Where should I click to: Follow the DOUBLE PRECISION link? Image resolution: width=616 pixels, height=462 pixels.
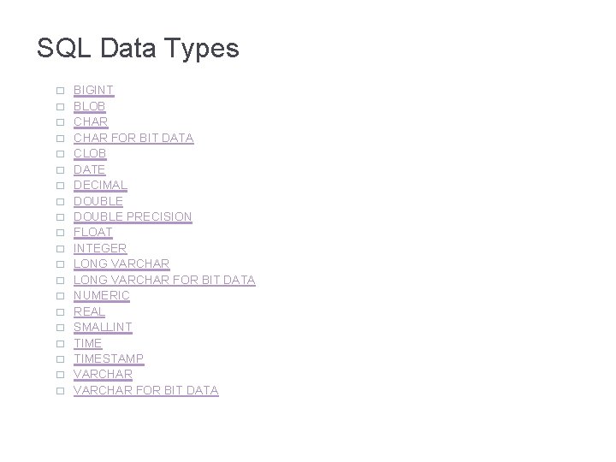pos(133,216)
